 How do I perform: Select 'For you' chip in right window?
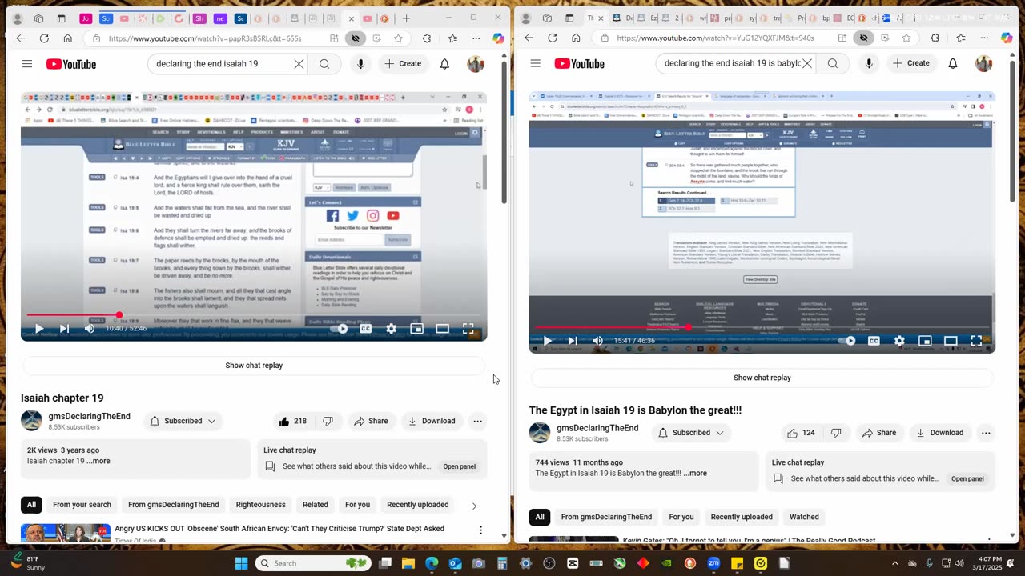pyautogui.click(x=681, y=517)
